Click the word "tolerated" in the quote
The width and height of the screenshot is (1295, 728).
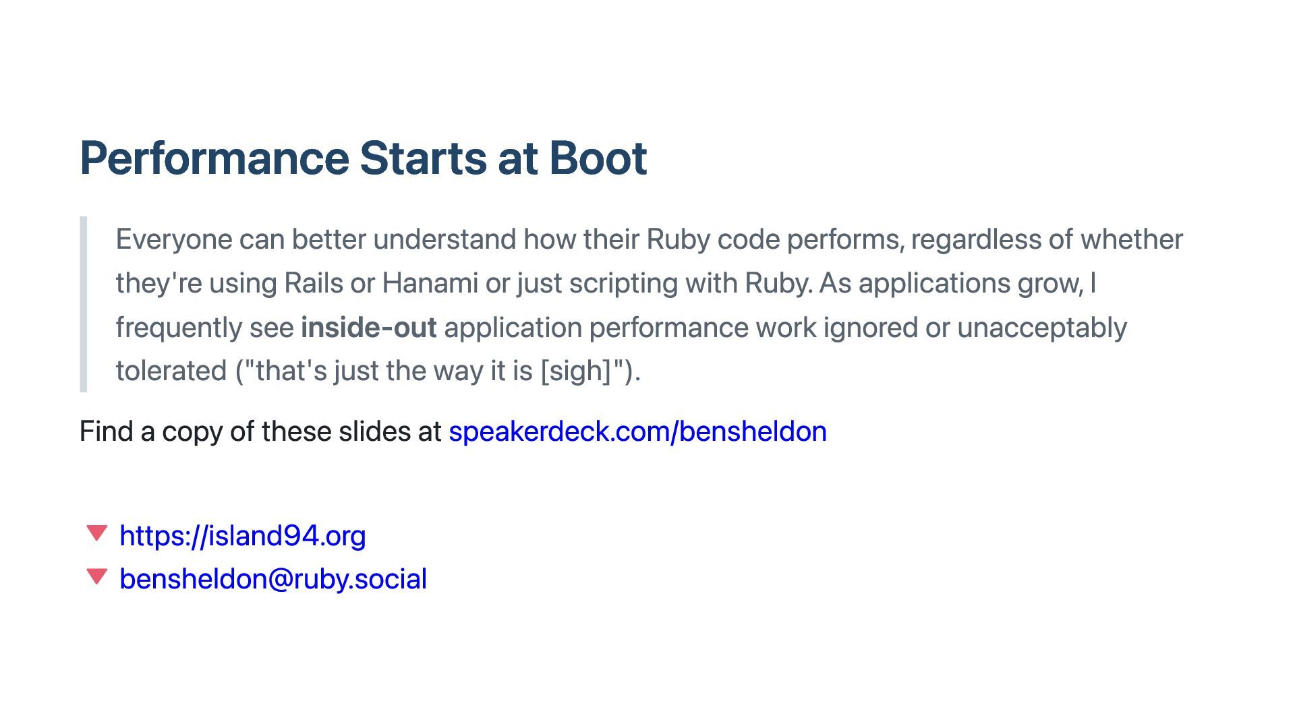coord(171,371)
